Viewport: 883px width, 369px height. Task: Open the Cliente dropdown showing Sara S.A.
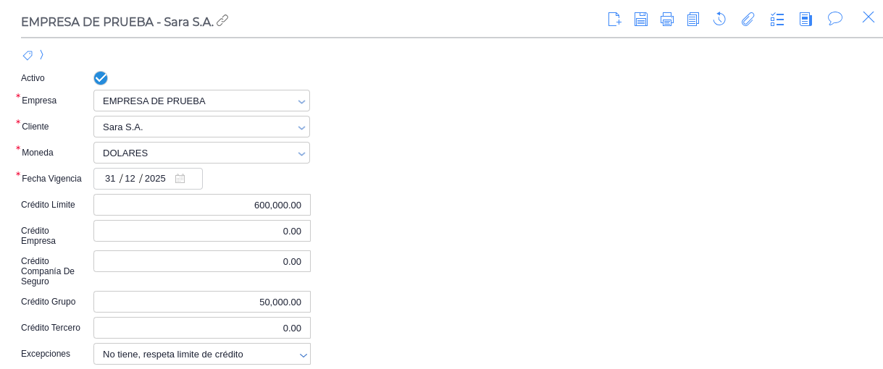(301, 127)
